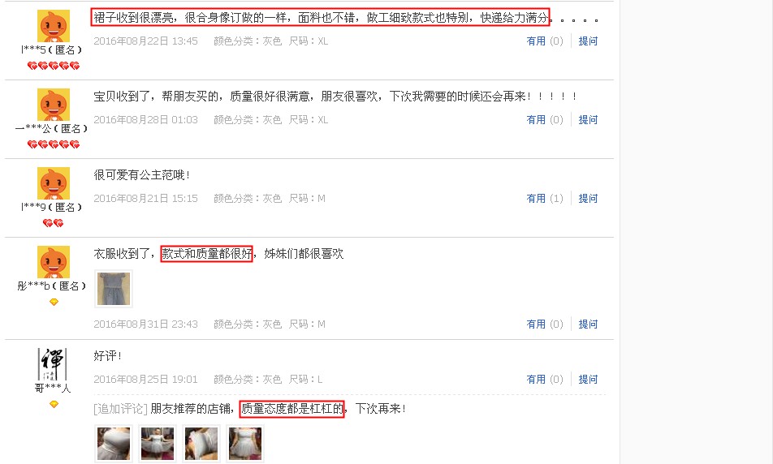Open fourth follow-up review photo
This screenshot has height=464, width=773.
pyautogui.click(x=245, y=443)
